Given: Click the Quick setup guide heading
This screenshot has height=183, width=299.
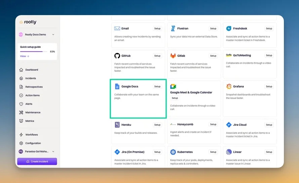Looking at the screenshot, I should point(30,47).
